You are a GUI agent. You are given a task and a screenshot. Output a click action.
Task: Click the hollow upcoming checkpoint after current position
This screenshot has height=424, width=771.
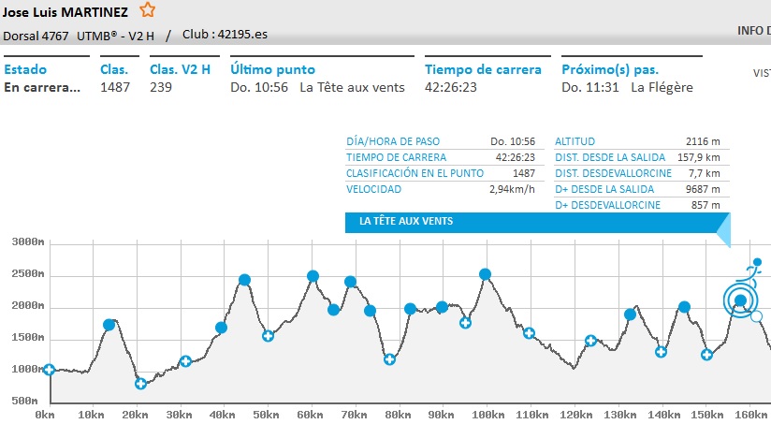[x=757, y=316]
